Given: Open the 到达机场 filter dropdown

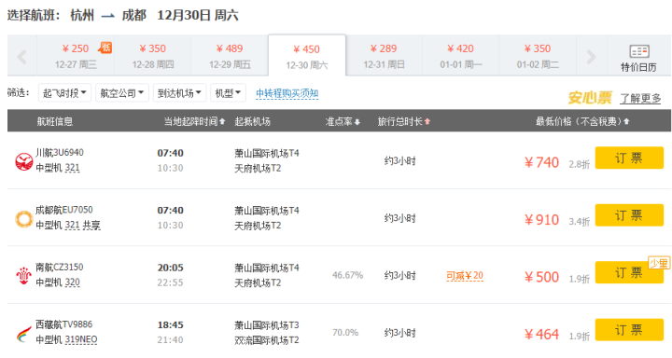Looking at the screenshot, I should click(179, 92).
